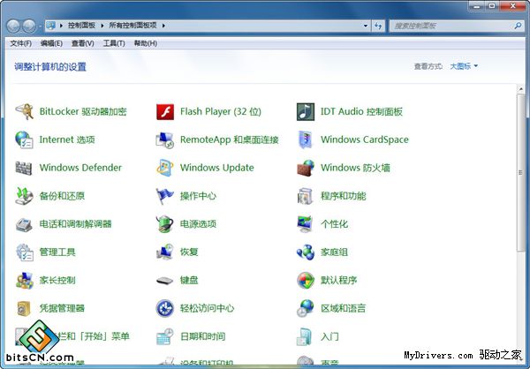Click the 凭据管理器 safe icon
530x369 pixels.
(24, 308)
